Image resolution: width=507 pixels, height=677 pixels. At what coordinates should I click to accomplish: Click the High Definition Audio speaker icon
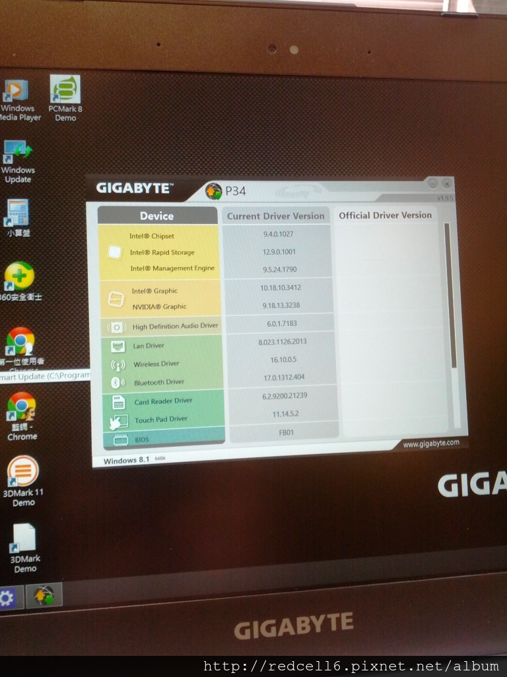point(116,327)
